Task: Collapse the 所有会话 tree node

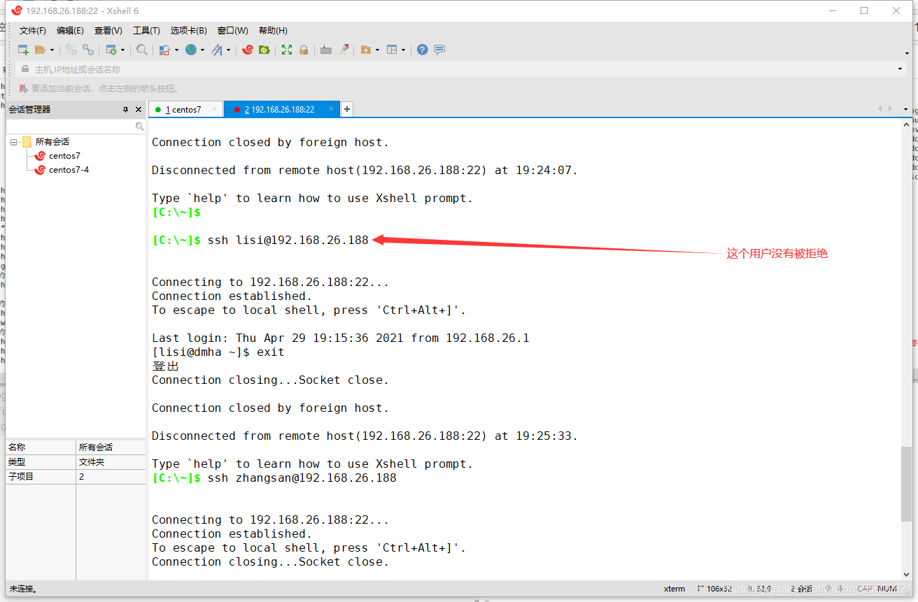Action: pos(14,142)
